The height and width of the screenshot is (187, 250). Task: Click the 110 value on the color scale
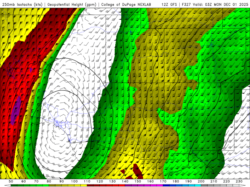coord(87,181)
